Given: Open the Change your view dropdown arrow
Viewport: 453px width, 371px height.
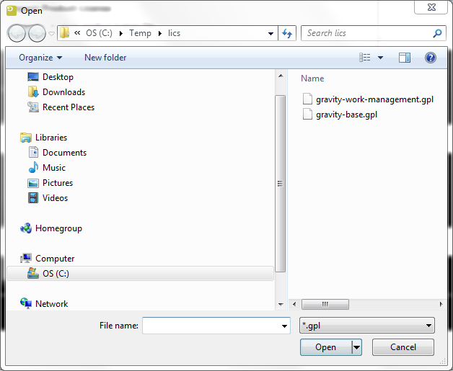Looking at the screenshot, I should click(380, 58).
